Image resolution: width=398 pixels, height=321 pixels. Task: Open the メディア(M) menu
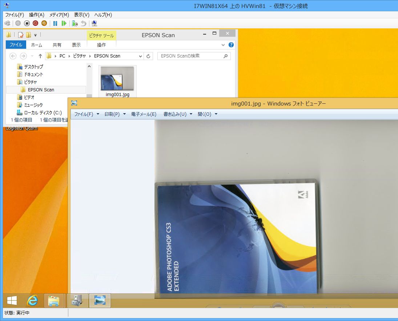59,15
